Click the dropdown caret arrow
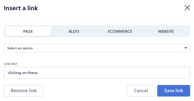 click(186, 48)
